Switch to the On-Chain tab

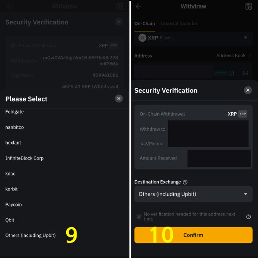pyautogui.click(x=144, y=24)
